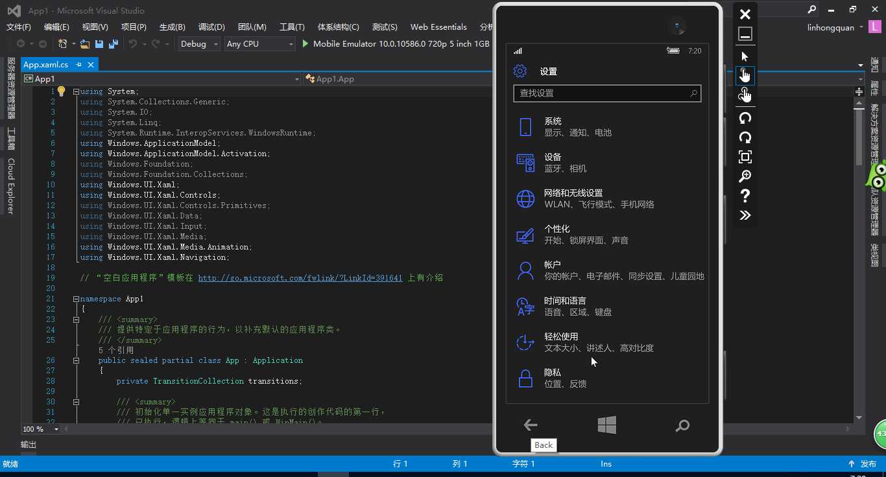The height and width of the screenshot is (477, 886).
Task: Open 设备 settings in emulator
Action: (607, 163)
